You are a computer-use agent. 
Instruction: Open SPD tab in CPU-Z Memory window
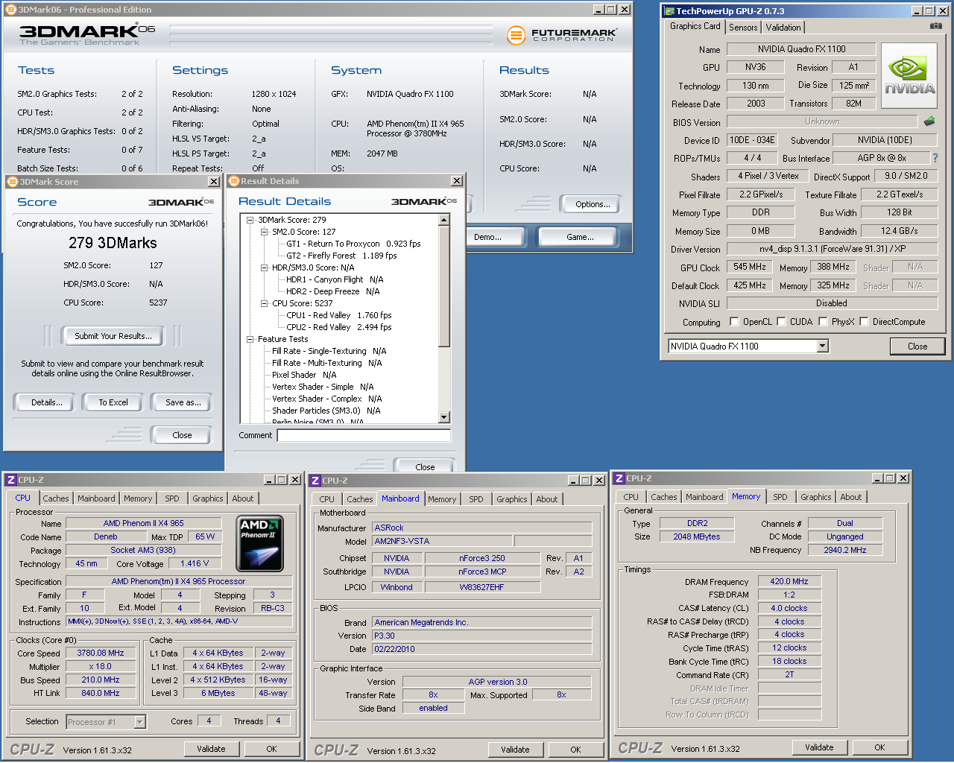click(780, 497)
